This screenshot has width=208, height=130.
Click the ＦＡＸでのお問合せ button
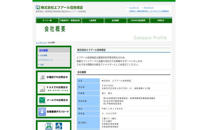[x=54, y=89]
